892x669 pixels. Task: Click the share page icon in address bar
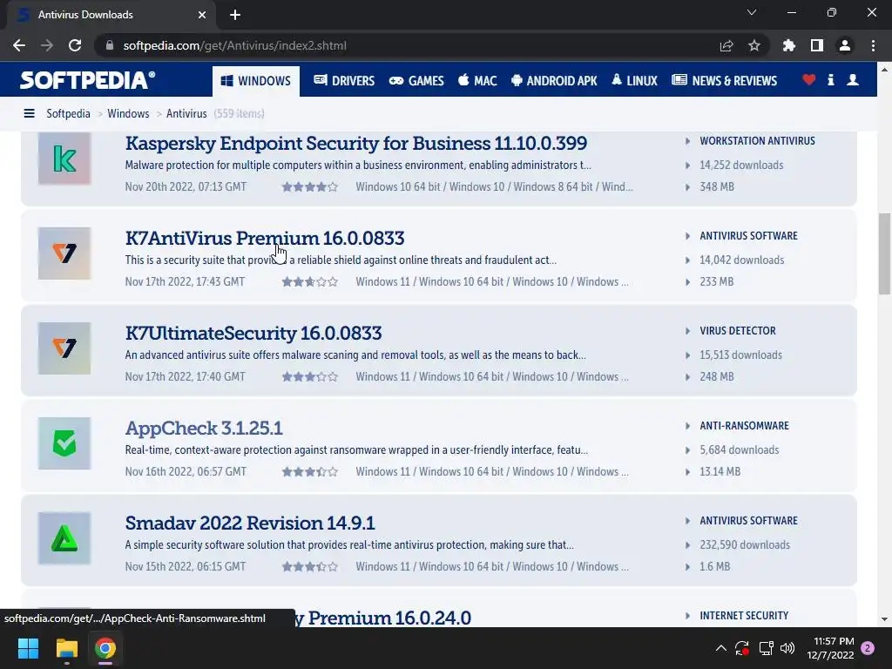726,45
